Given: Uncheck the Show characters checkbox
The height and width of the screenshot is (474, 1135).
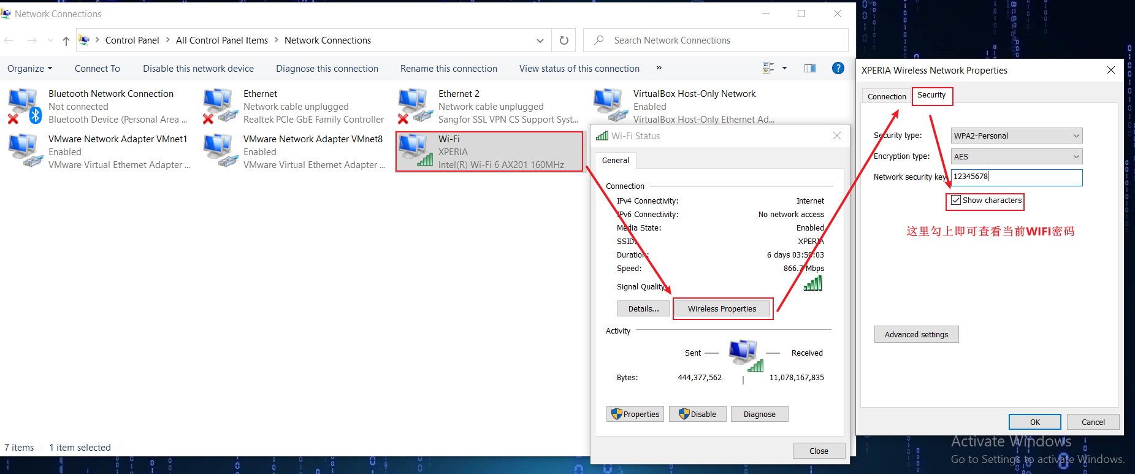Looking at the screenshot, I should point(956,201).
